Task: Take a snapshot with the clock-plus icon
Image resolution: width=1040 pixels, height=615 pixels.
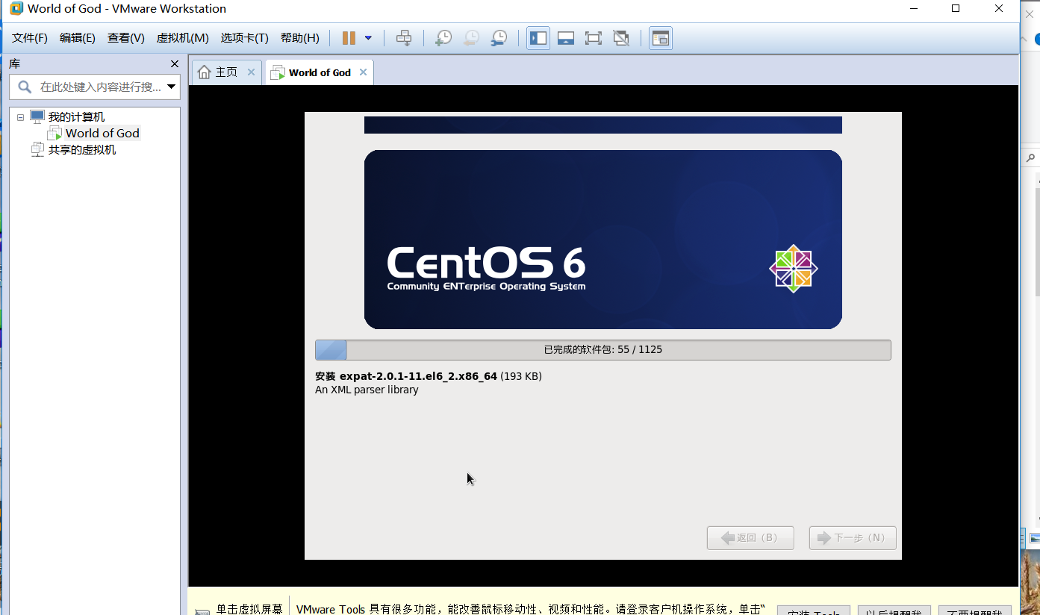Action: [x=443, y=38]
